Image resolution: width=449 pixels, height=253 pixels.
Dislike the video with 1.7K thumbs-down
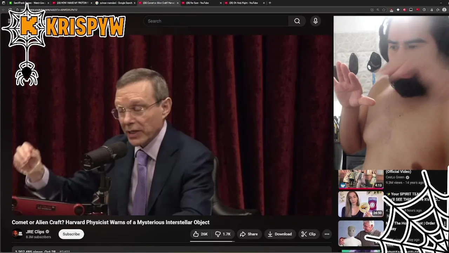[x=223, y=234]
